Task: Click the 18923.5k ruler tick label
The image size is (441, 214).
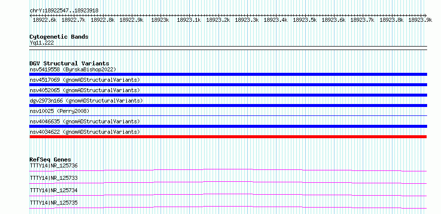Action: pos(305,20)
